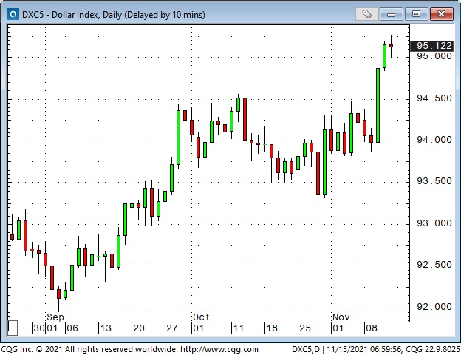461x355 pixels.
Task: Click the CQG chart icon in title bar
Action: [x=13, y=14]
